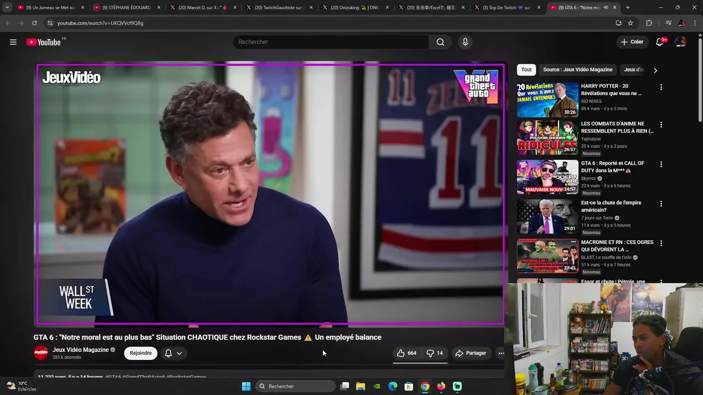The width and height of the screenshot is (703, 395).
Task: Open the Jeux Vidéo Magazine channel name
Action: pos(81,350)
